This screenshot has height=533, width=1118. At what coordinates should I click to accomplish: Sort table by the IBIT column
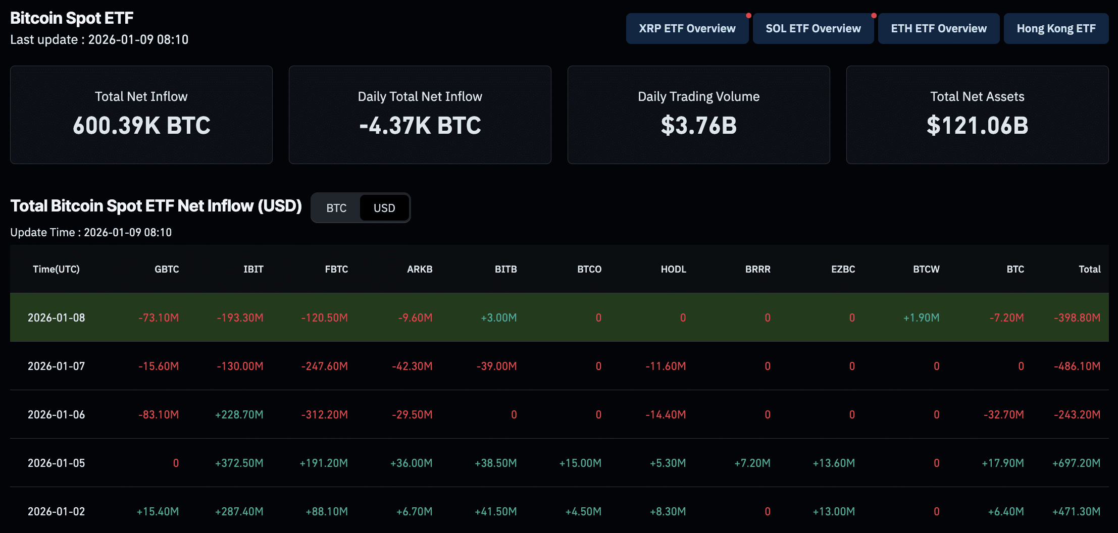[x=254, y=269]
